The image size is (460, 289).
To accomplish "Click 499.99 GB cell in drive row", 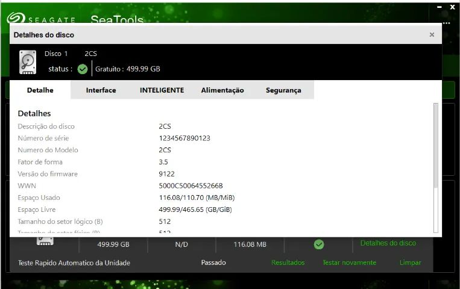I will pos(113,244).
